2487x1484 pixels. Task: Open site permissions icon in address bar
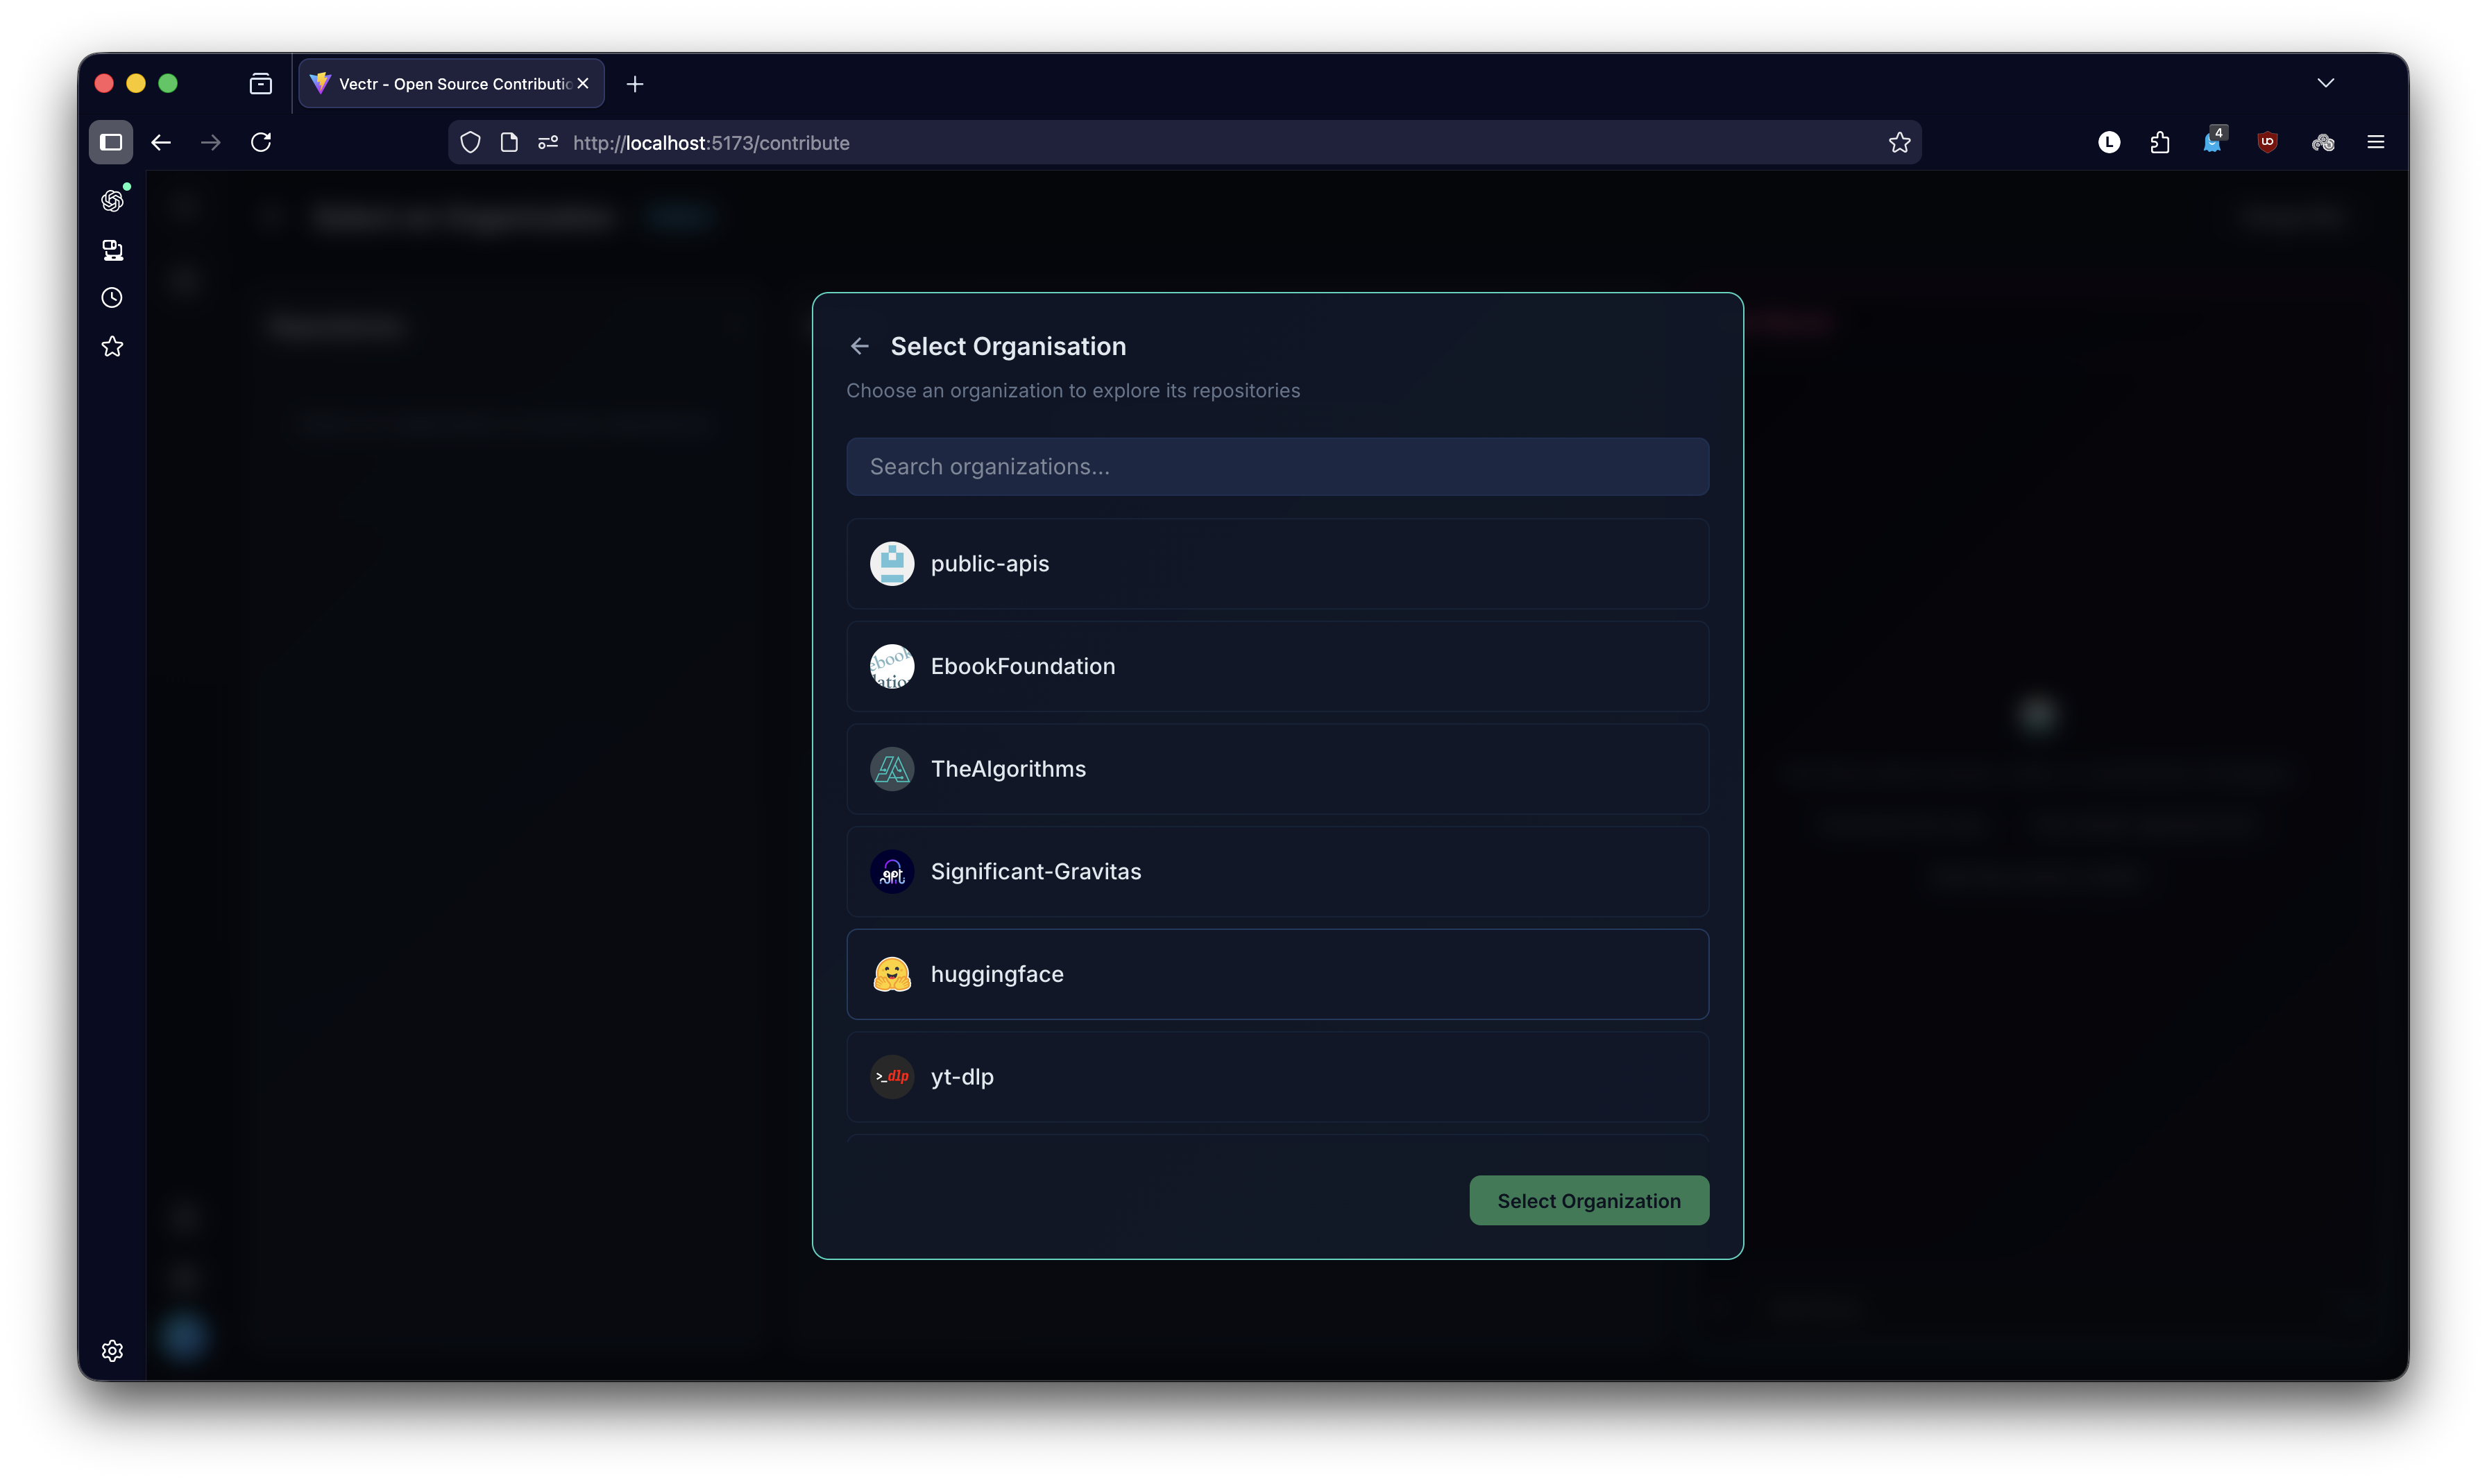pos(548,142)
